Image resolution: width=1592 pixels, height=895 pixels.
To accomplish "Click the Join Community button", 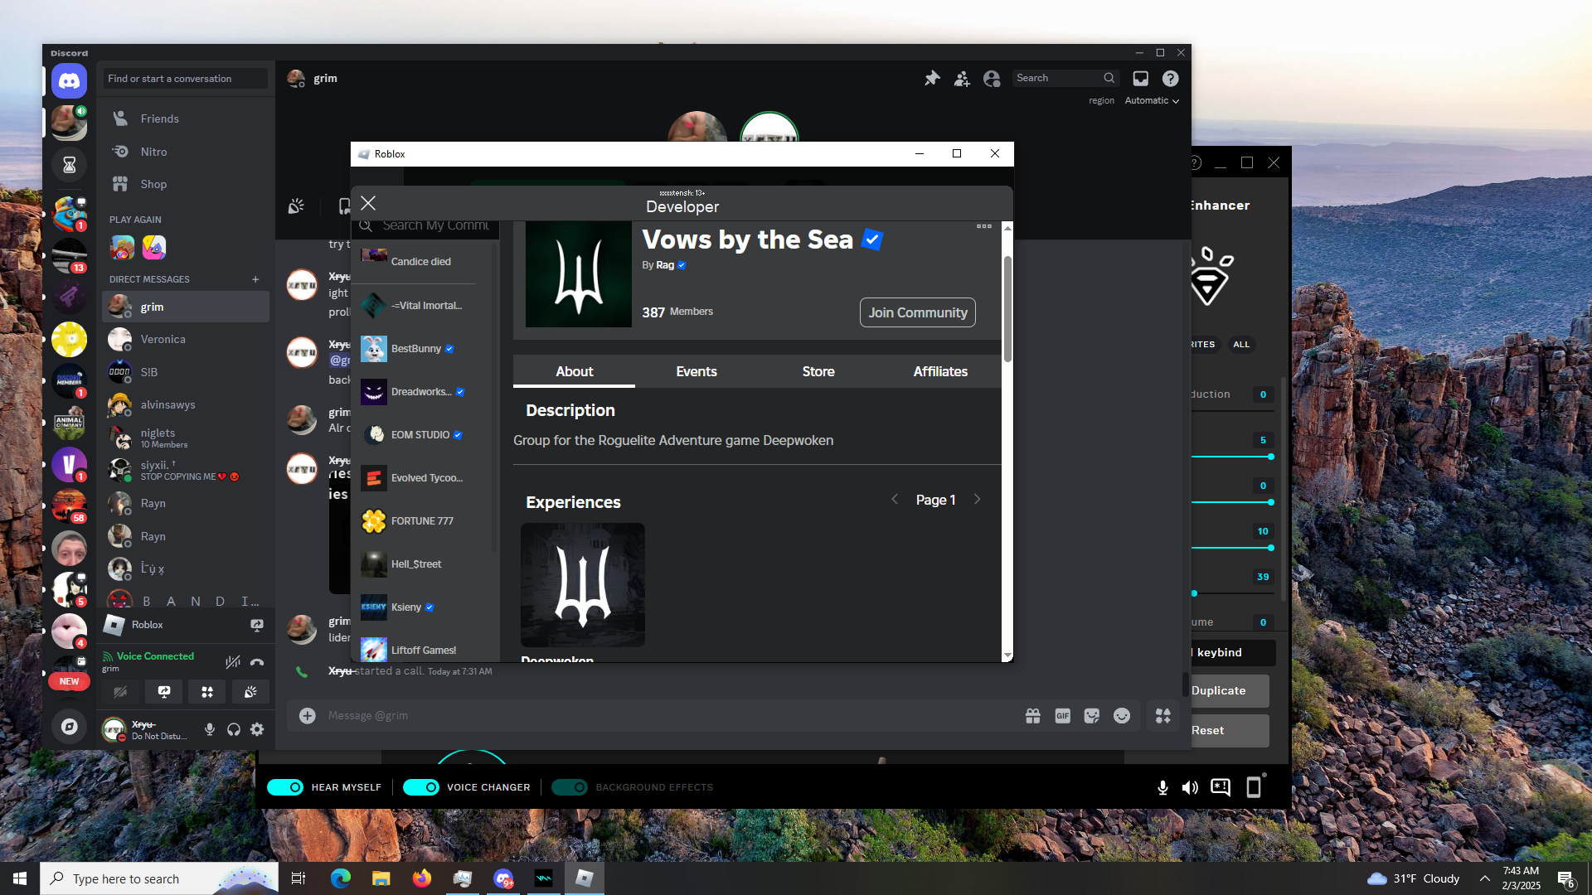I will pos(917,312).
